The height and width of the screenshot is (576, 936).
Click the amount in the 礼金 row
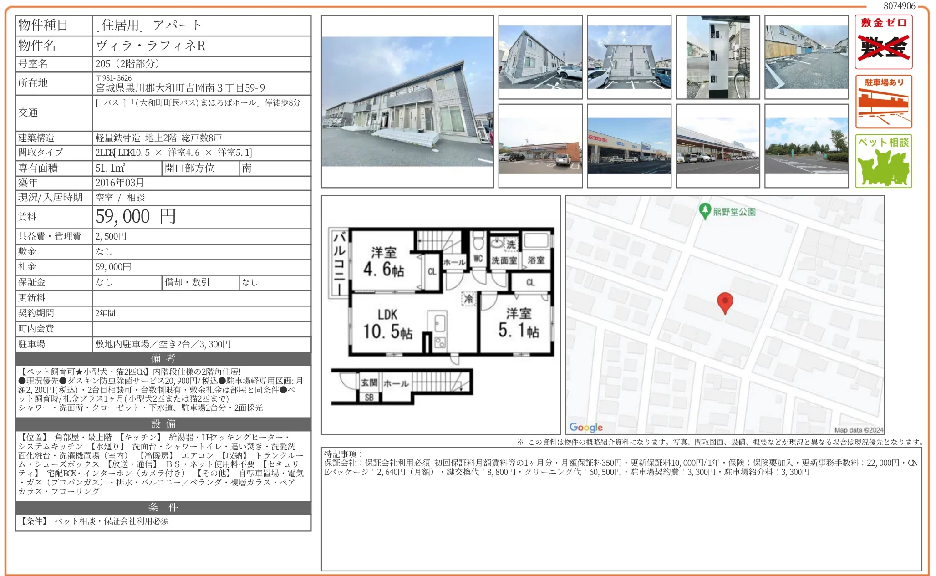113,267
